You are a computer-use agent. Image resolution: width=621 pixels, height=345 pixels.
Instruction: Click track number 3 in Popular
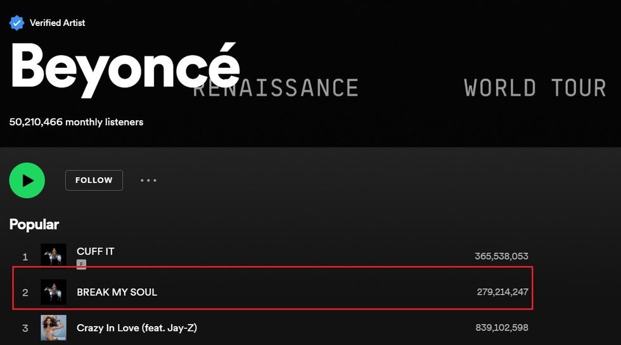[x=25, y=328]
